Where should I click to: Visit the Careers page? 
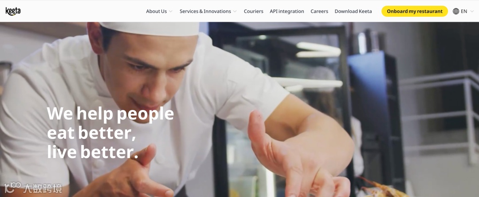(319, 11)
